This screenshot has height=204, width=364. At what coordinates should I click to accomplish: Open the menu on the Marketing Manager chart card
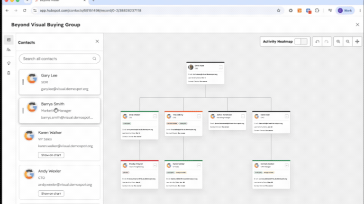coord(243,116)
